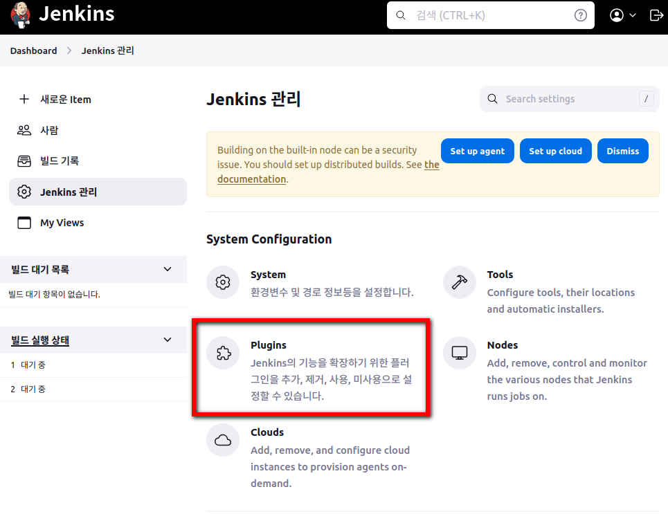Dismiss the security warning banner
668x514 pixels.
[x=622, y=151]
